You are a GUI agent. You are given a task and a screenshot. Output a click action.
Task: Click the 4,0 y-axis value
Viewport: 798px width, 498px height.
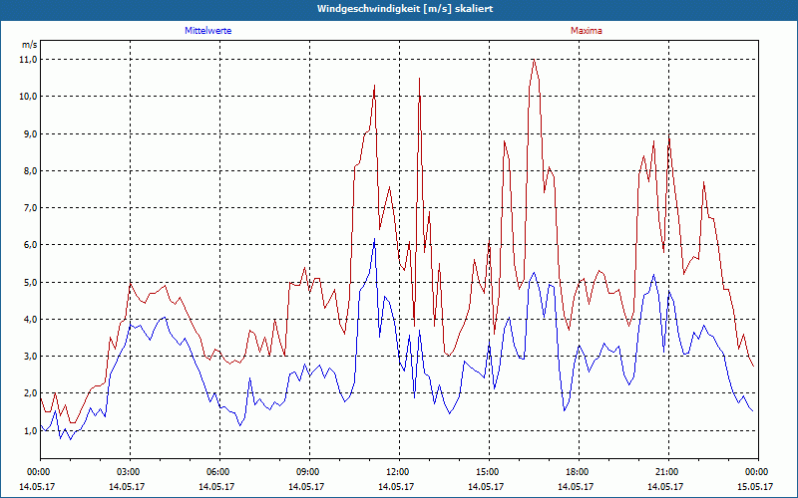pyautogui.click(x=31, y=319)
